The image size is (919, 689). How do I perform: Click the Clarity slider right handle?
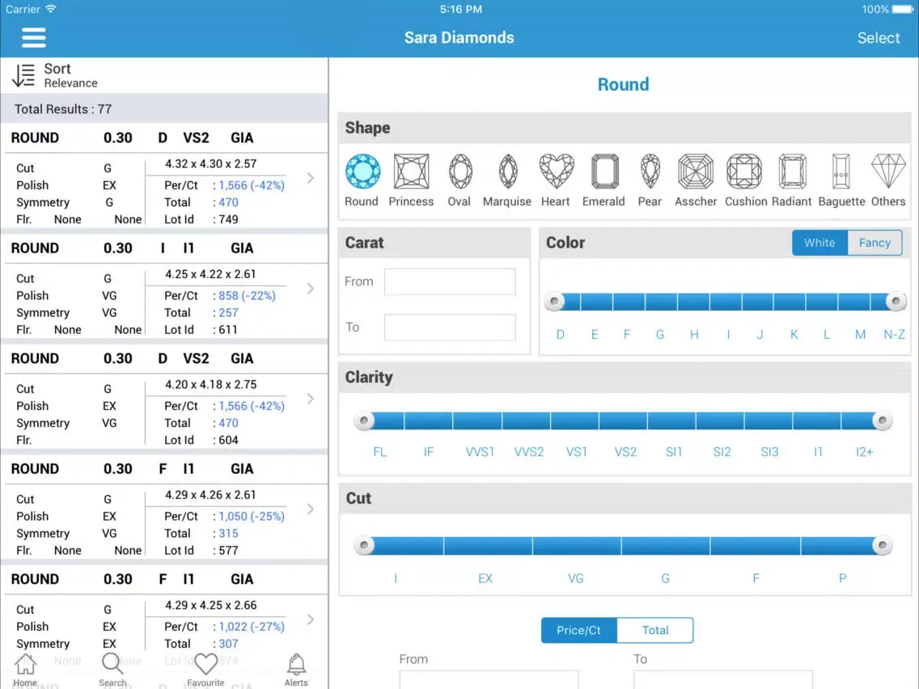click(882, 421)
